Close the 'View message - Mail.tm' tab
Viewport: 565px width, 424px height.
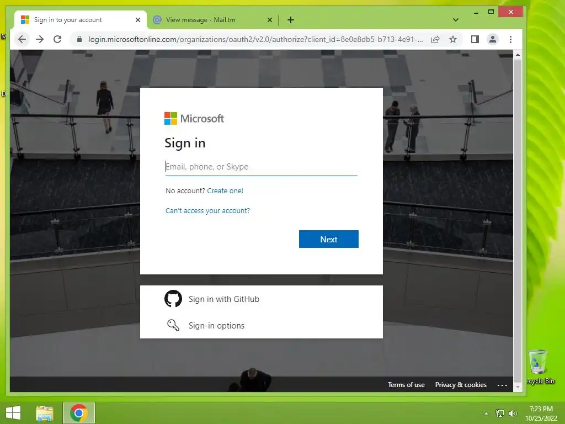tap(269, 20)
